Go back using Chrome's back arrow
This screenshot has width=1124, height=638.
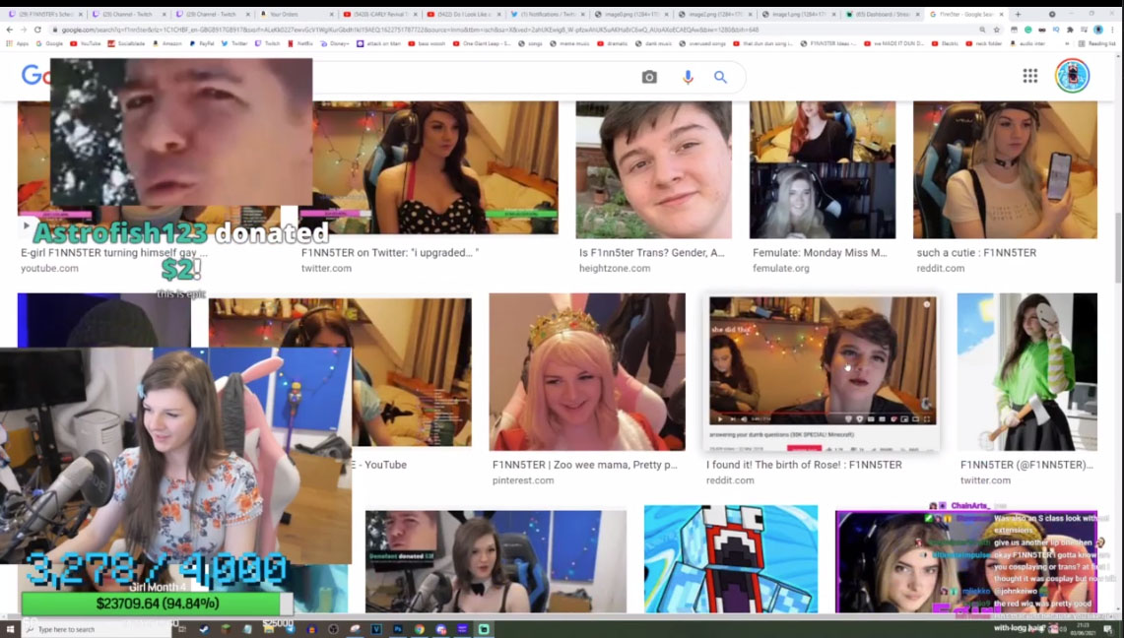[9, 31]
